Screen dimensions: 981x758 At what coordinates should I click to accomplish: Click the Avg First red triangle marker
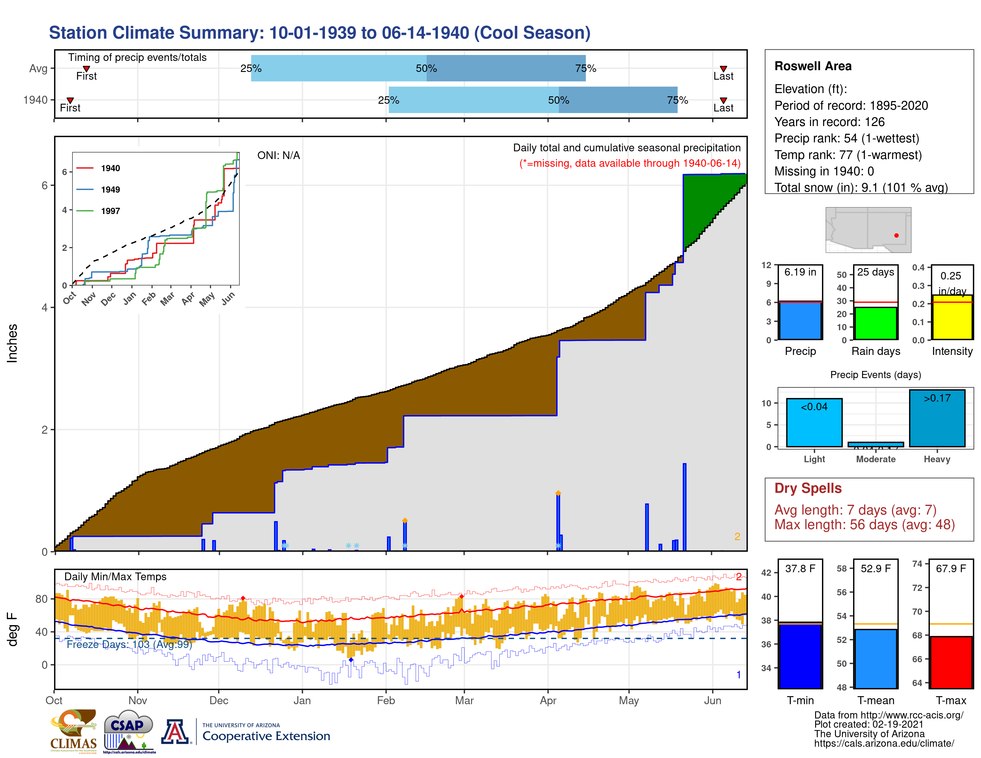point(86,69)
